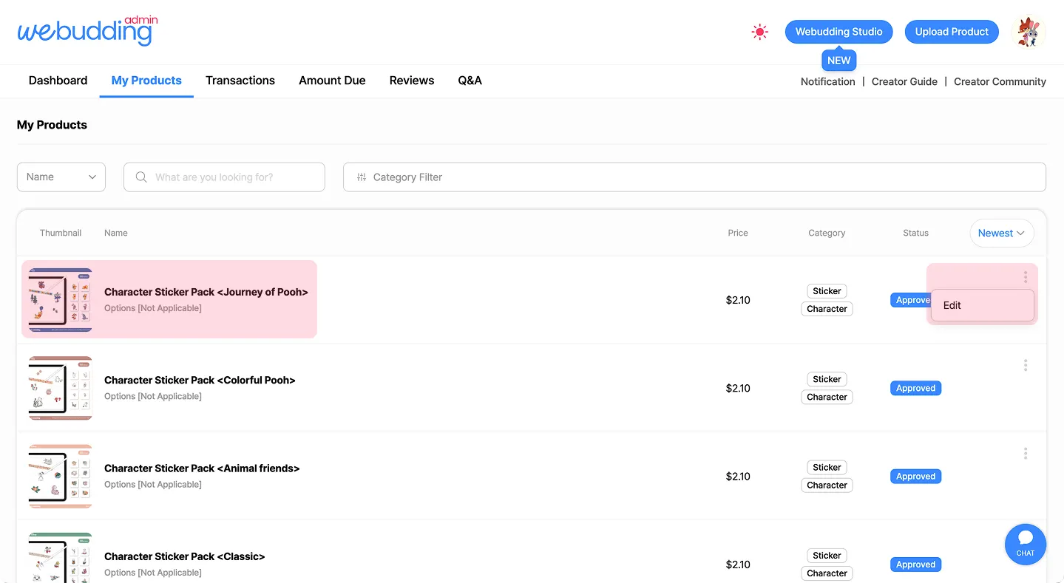
Task: Click the My Products page heading
Action: (52, 125)
